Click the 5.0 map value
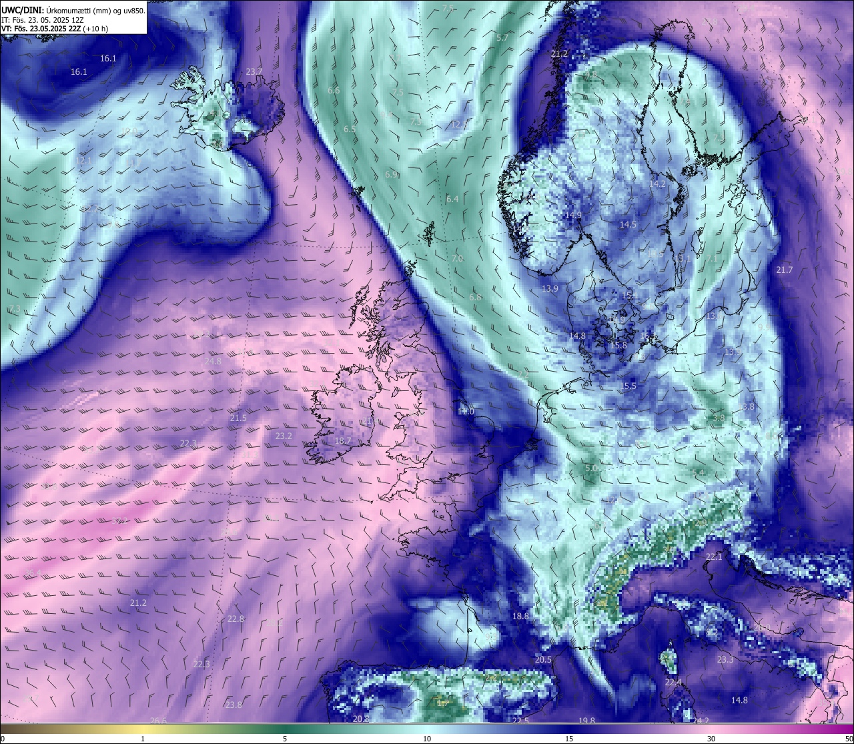 click(x=591, y=468)
